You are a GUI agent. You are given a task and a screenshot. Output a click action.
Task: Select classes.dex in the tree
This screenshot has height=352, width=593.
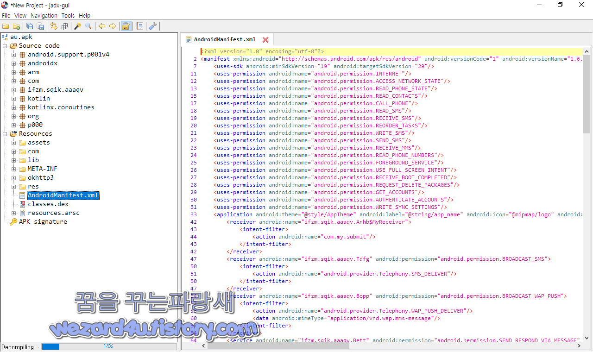tap(48, 204)
